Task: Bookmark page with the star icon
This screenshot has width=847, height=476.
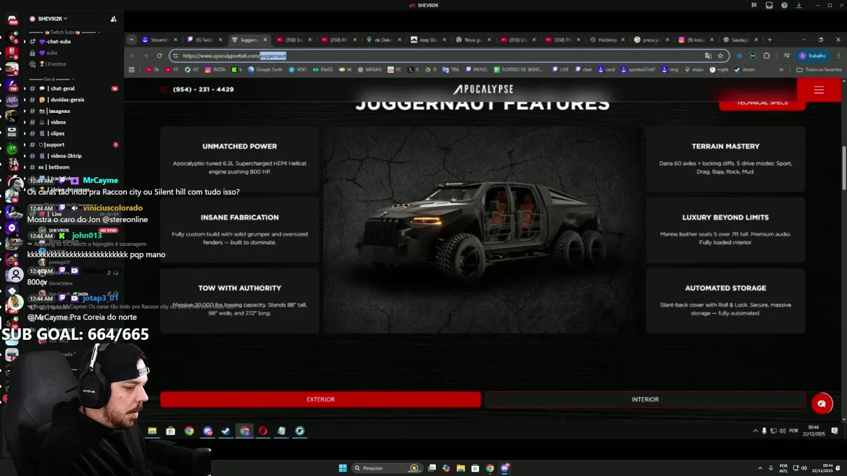Action: (x=721, y=56)
